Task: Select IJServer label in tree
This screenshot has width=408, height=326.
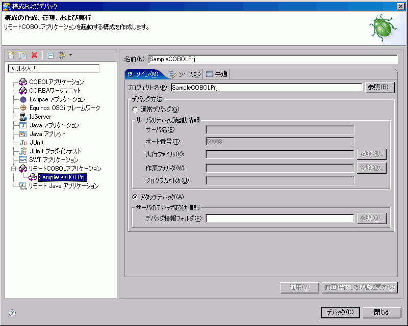Action: 40,117
